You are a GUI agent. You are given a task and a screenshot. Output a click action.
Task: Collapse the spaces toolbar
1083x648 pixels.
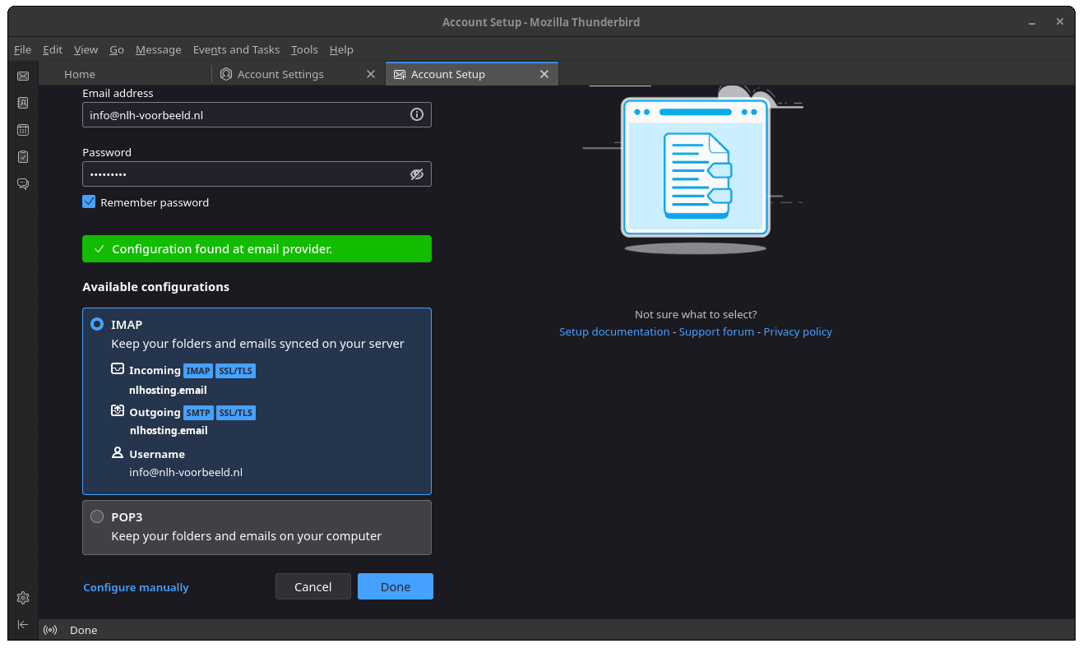(23, 625)
